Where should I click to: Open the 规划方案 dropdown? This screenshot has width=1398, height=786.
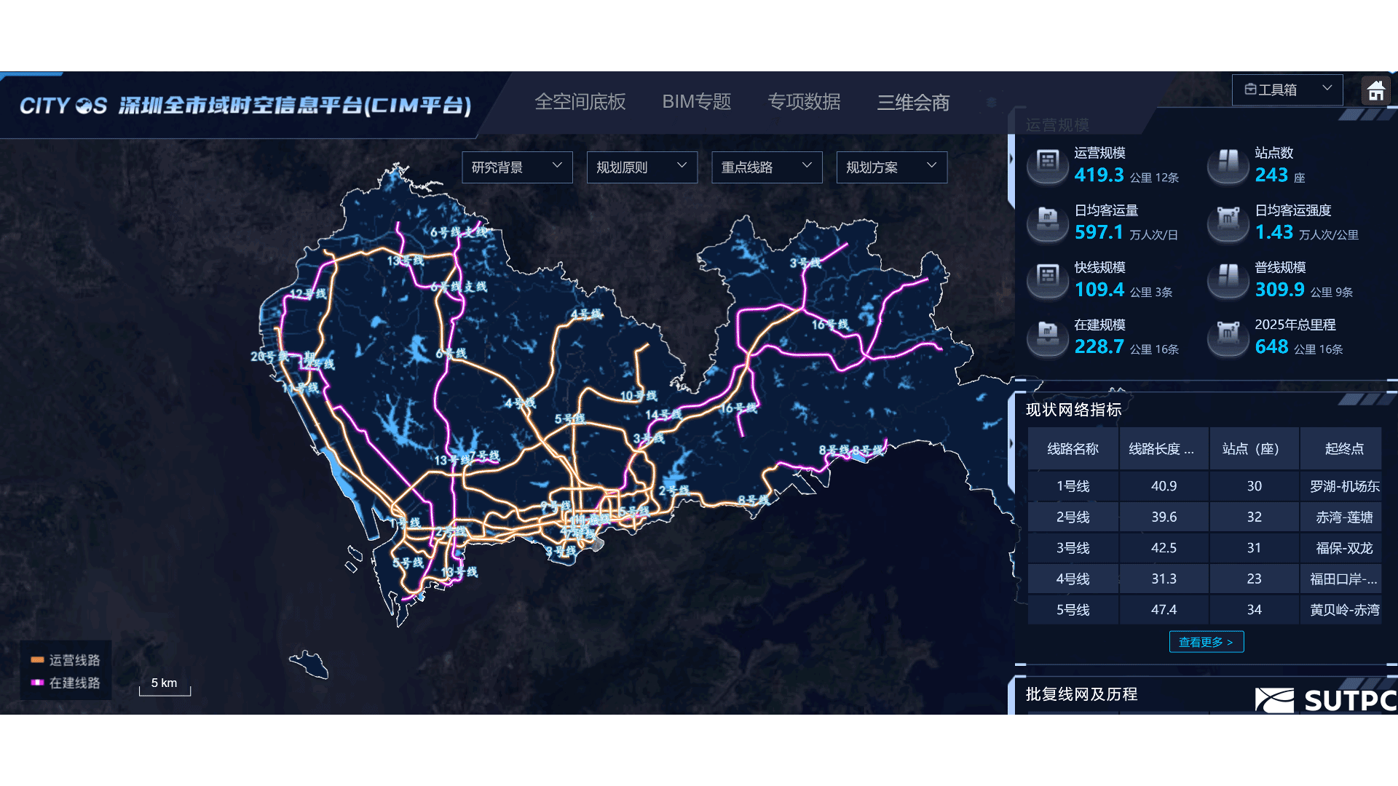pos(892,167)
